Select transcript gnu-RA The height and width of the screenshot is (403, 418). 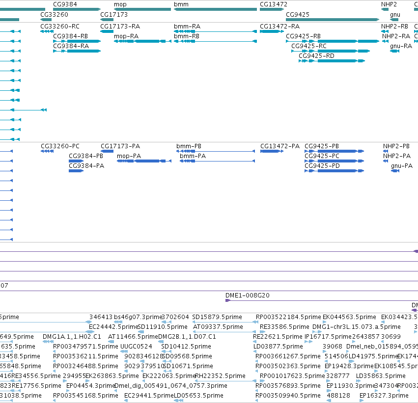pos(394,51)
